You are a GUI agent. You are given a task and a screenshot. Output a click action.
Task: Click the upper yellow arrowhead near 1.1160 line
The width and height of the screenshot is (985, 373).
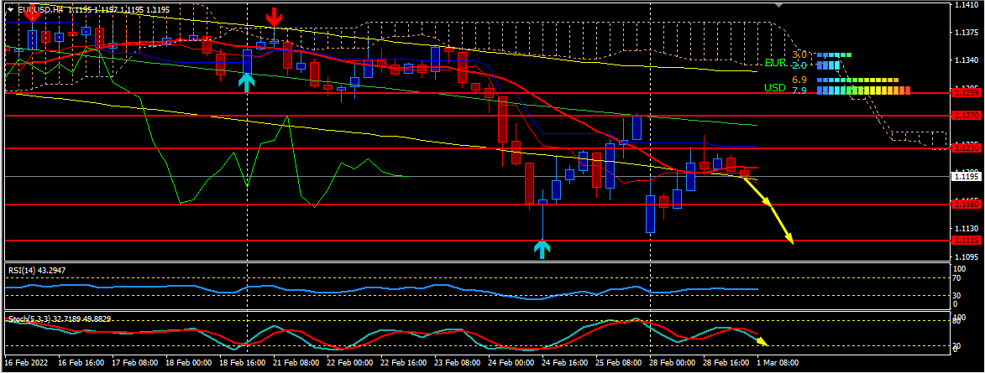[x=764, y=201]
